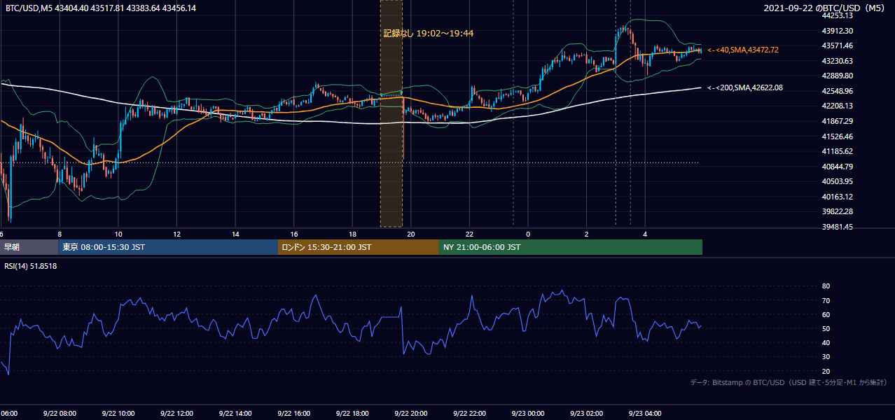This screenshot has width=895, height=420.
Task: Click the 200 SMA label reading 42622.08
Action: click(745, 87)
